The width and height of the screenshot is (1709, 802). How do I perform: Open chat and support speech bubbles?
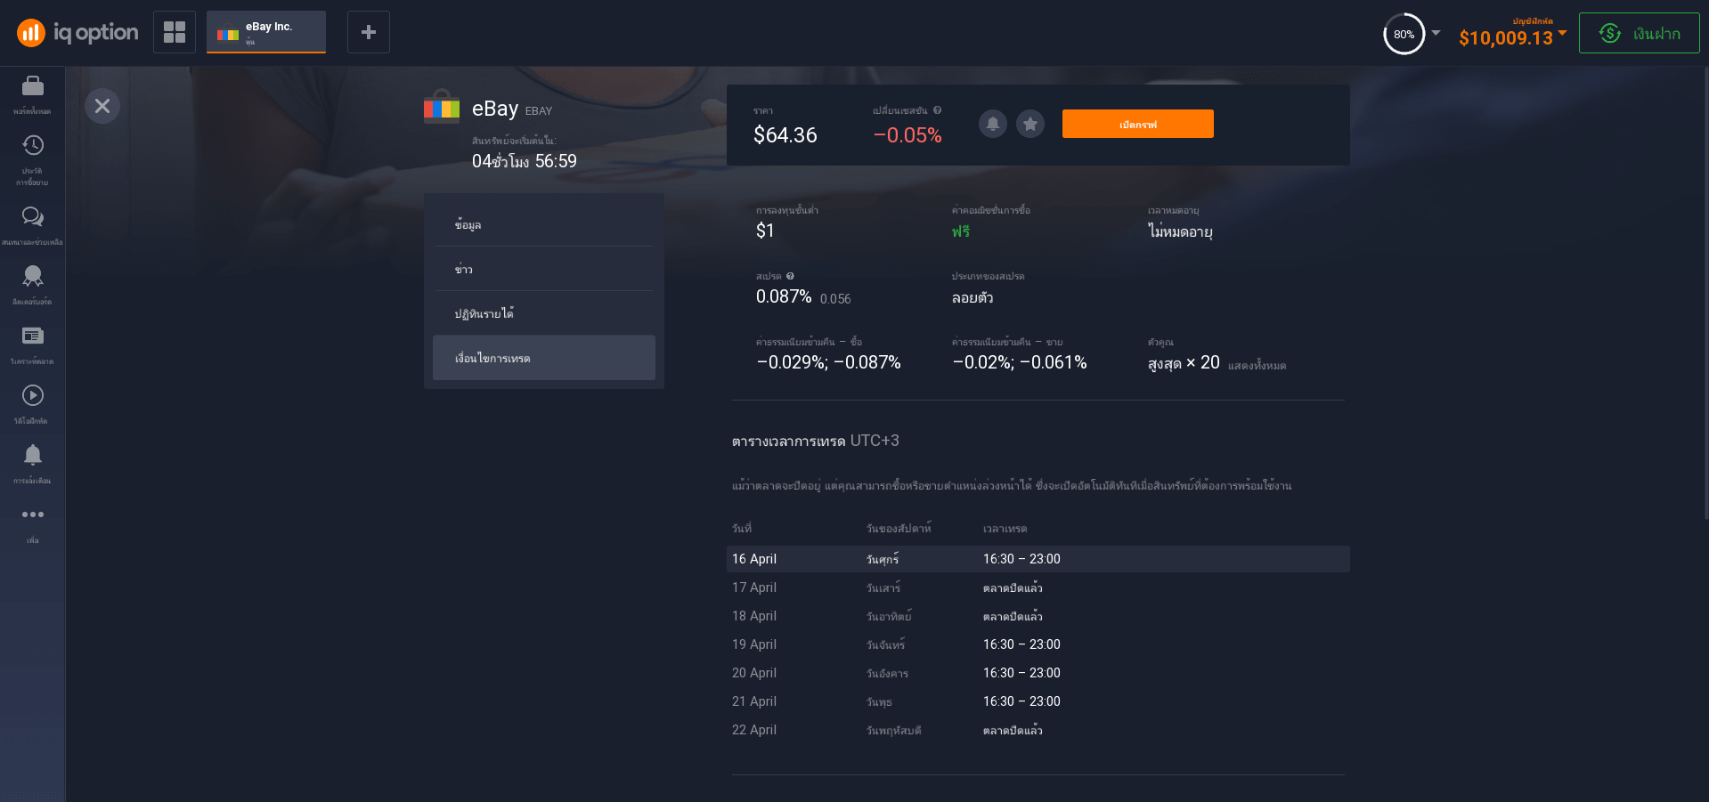pos(33,217)
